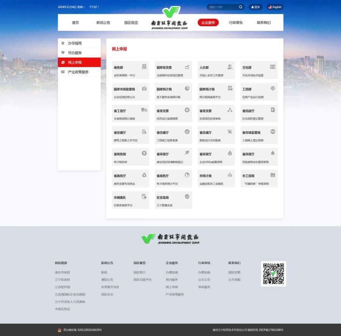Image resolution: width=341 pixels, height=336 pixels.
Task: Click the book icon beside 产业政策服务
Action: [x=63, y=72]
